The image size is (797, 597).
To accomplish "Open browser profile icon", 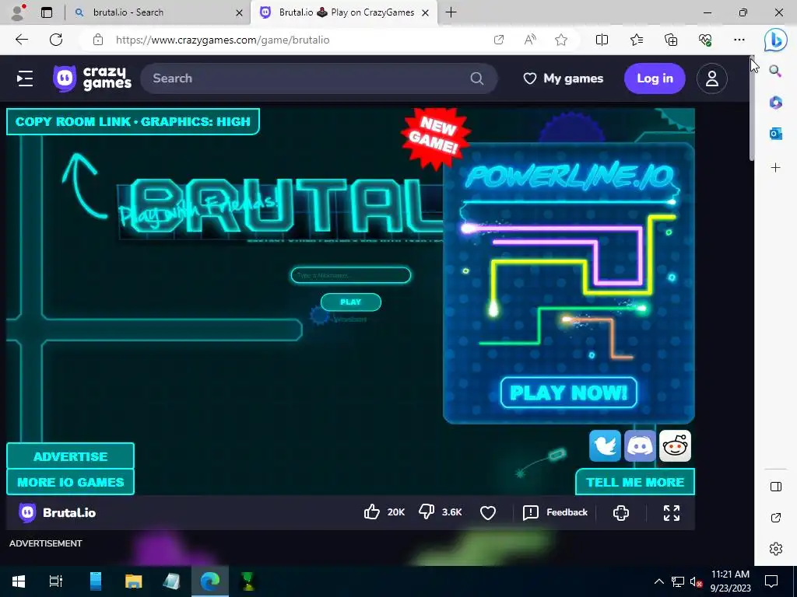I will [x=18, y=12].
